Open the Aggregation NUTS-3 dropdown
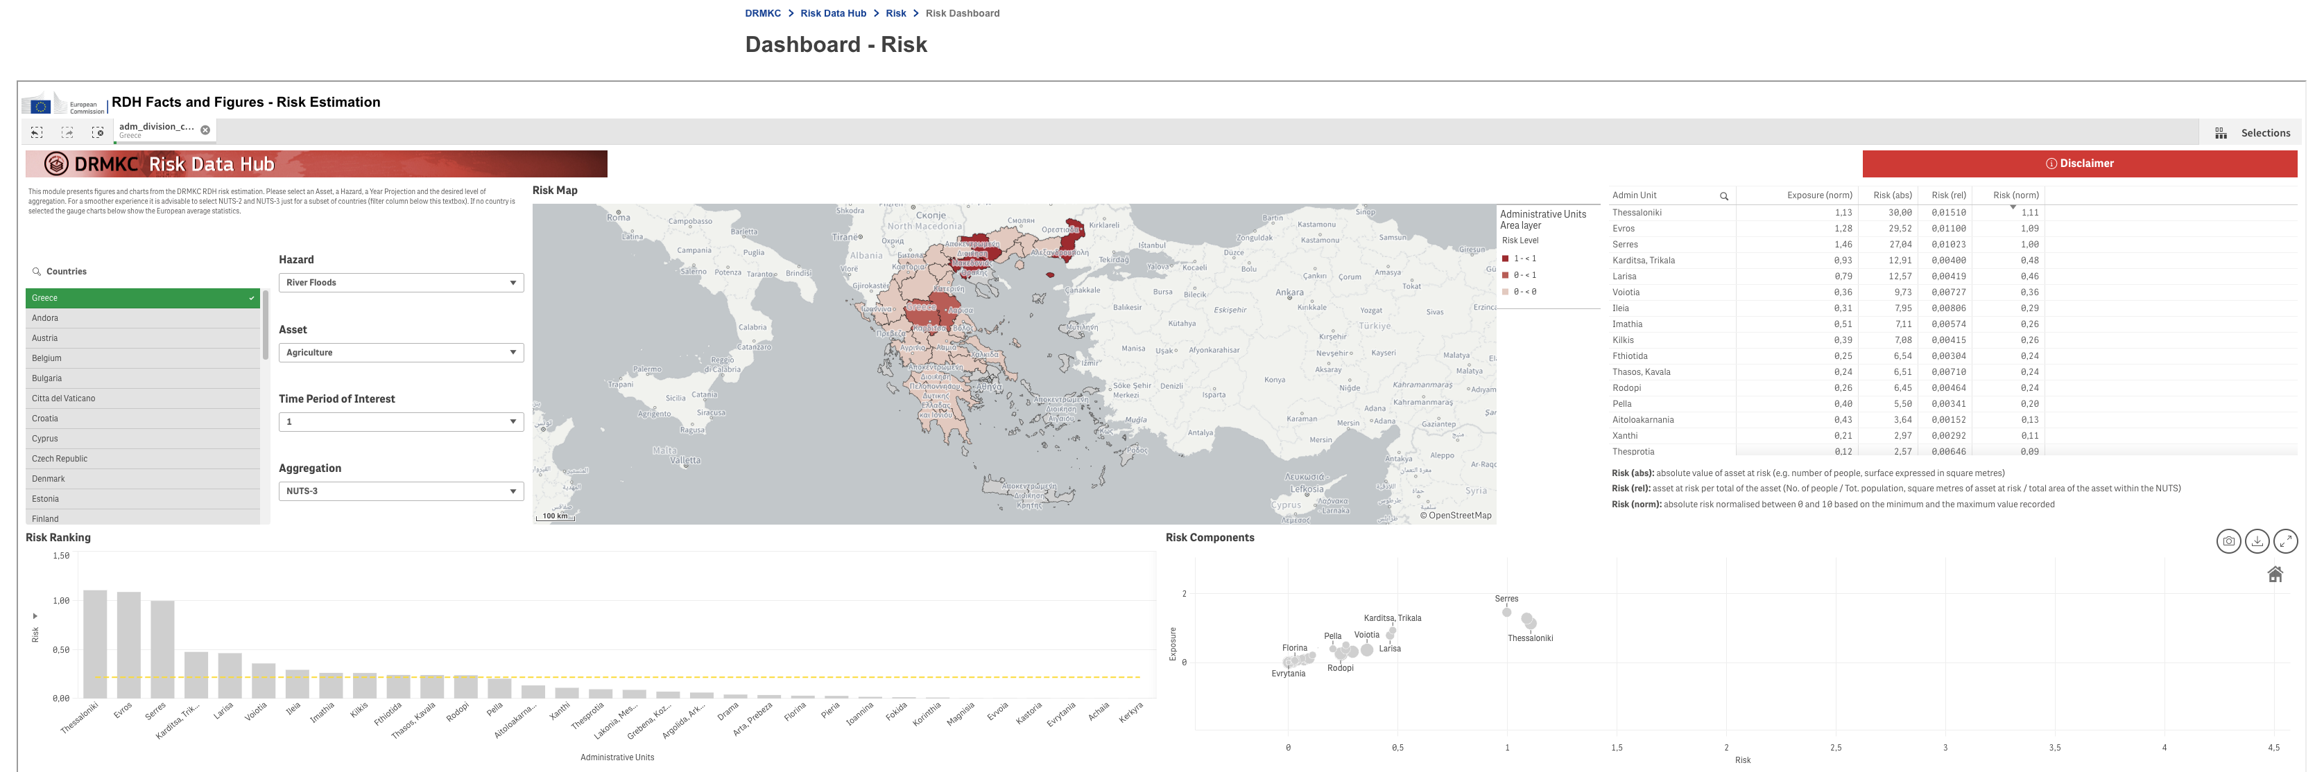 [x=401, y=491]
